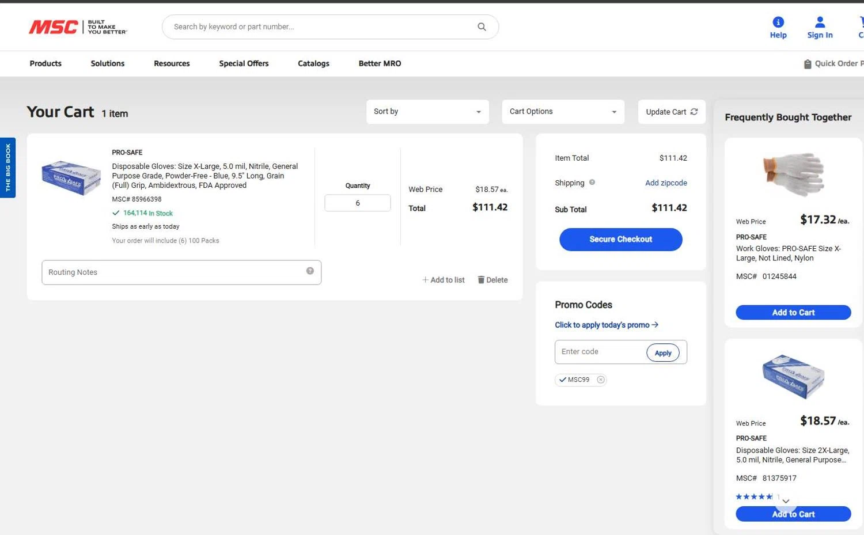Open the Help info icon
Screen dimensions: 864x535
pyautogui.click(x=778, y=22)
